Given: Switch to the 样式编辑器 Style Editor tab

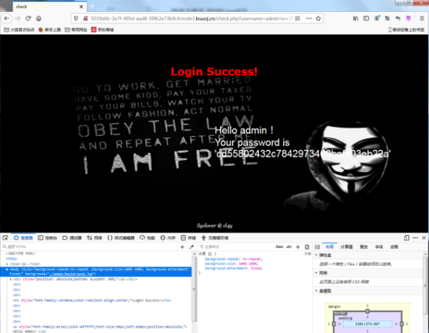Looking at the screenshot, I should (121, 237).
